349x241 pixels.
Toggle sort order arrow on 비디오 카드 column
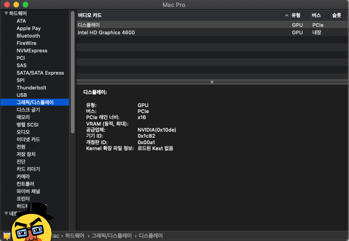pyautogui.click(x=287, y=15)
